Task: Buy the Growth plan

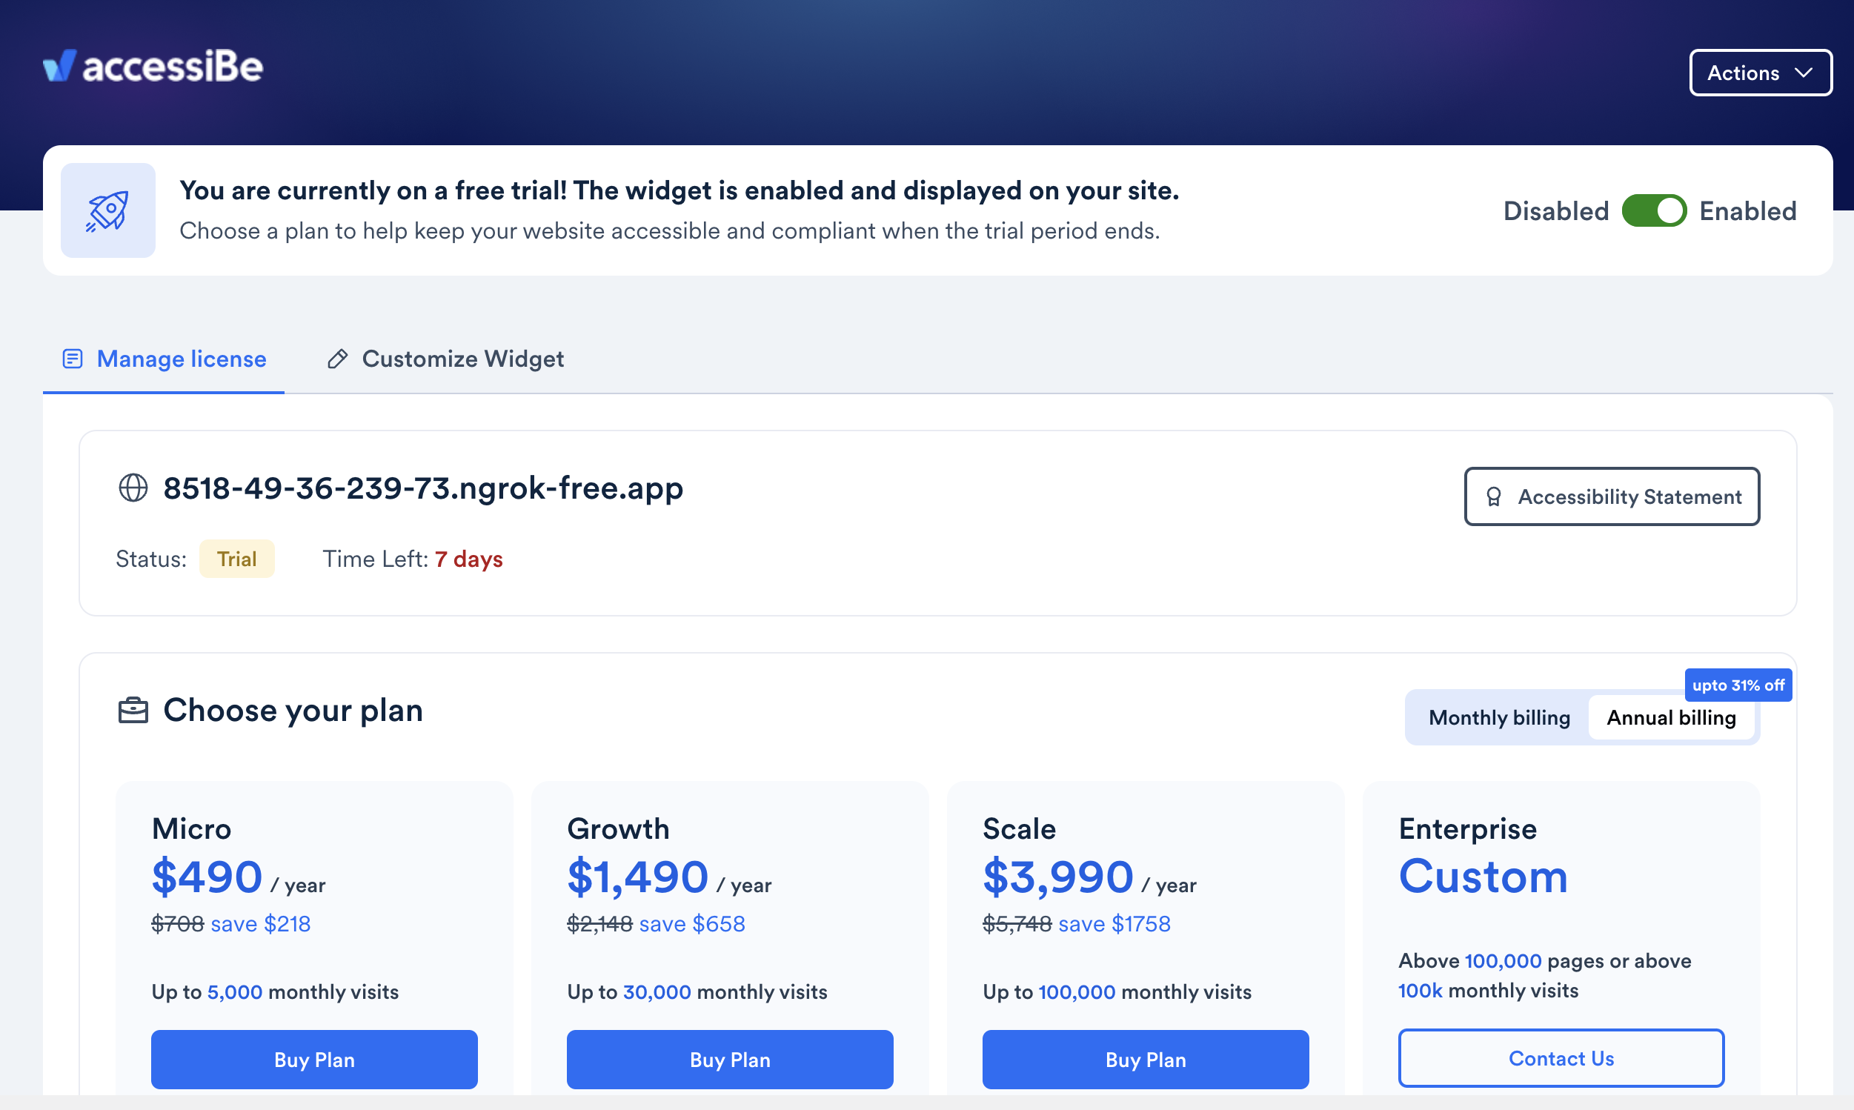Action: pyautogui.click(x=730, y=1060)
